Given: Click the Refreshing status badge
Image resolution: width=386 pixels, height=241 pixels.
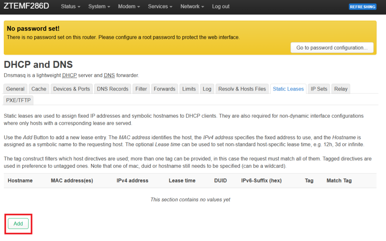Looking at the screenshot, I should [362, 7].
